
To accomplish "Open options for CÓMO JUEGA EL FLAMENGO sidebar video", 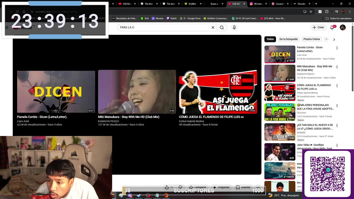I will click(337, 86).
